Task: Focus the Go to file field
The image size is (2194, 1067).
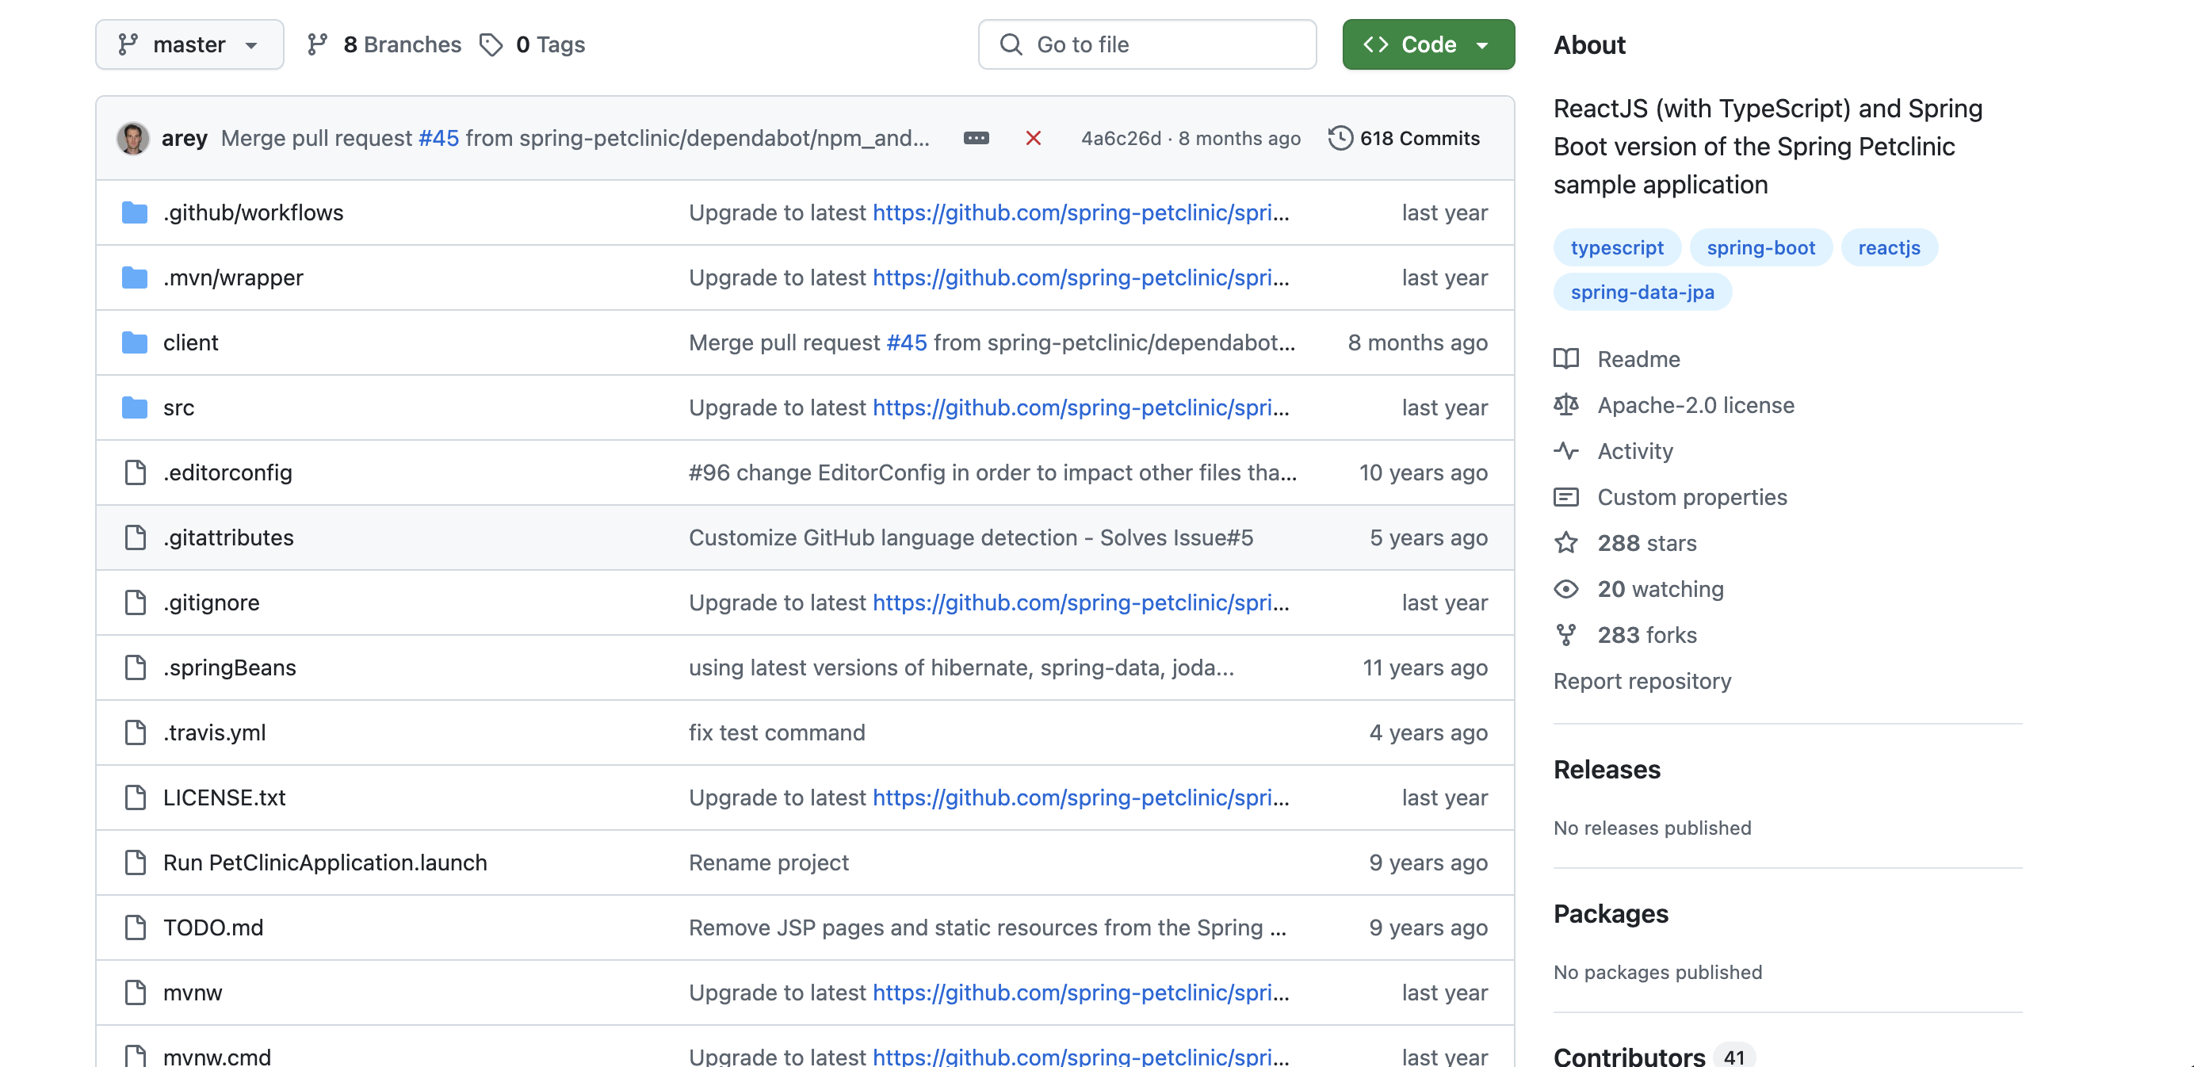Action: [1146, 44]
